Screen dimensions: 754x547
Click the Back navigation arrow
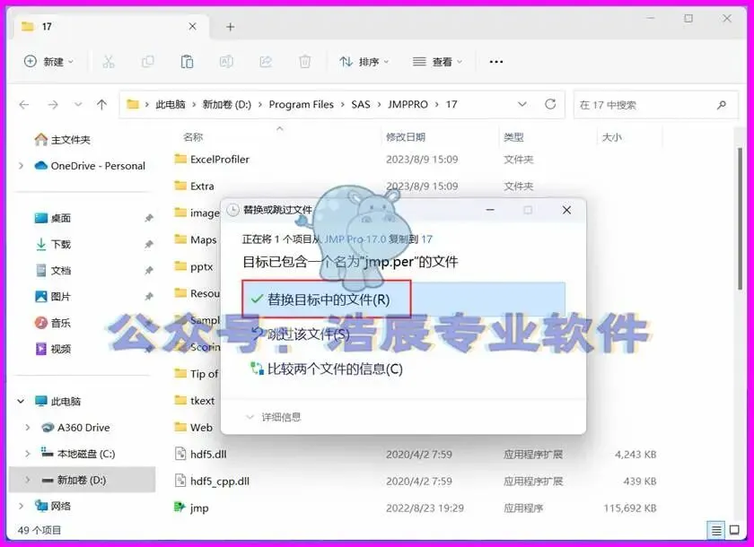(24, 104)
